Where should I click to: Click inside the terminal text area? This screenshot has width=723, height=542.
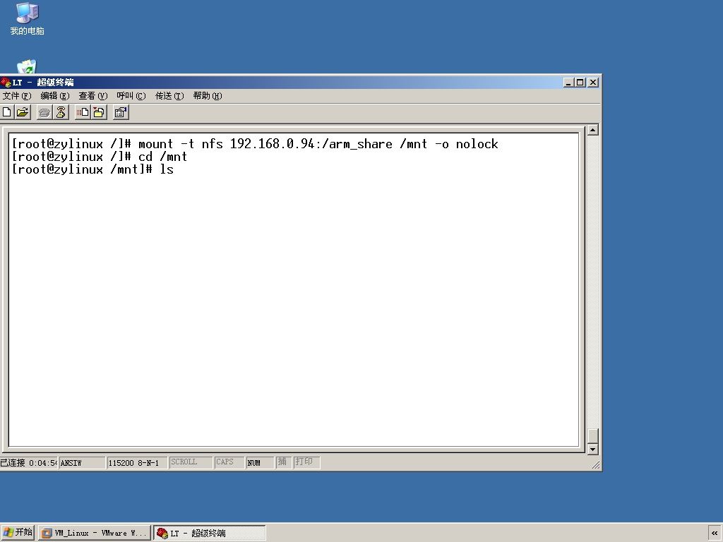point(294,289)
